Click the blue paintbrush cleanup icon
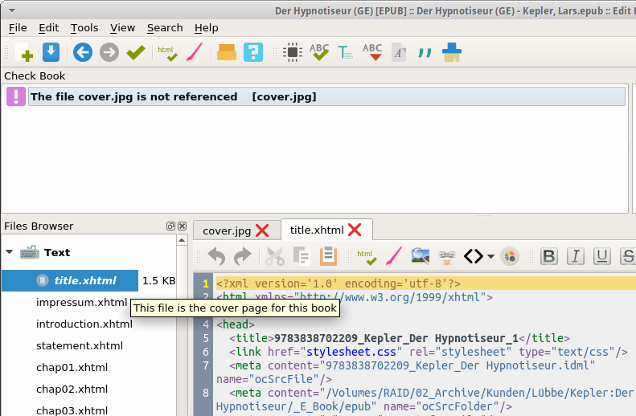 click(452, 53)
